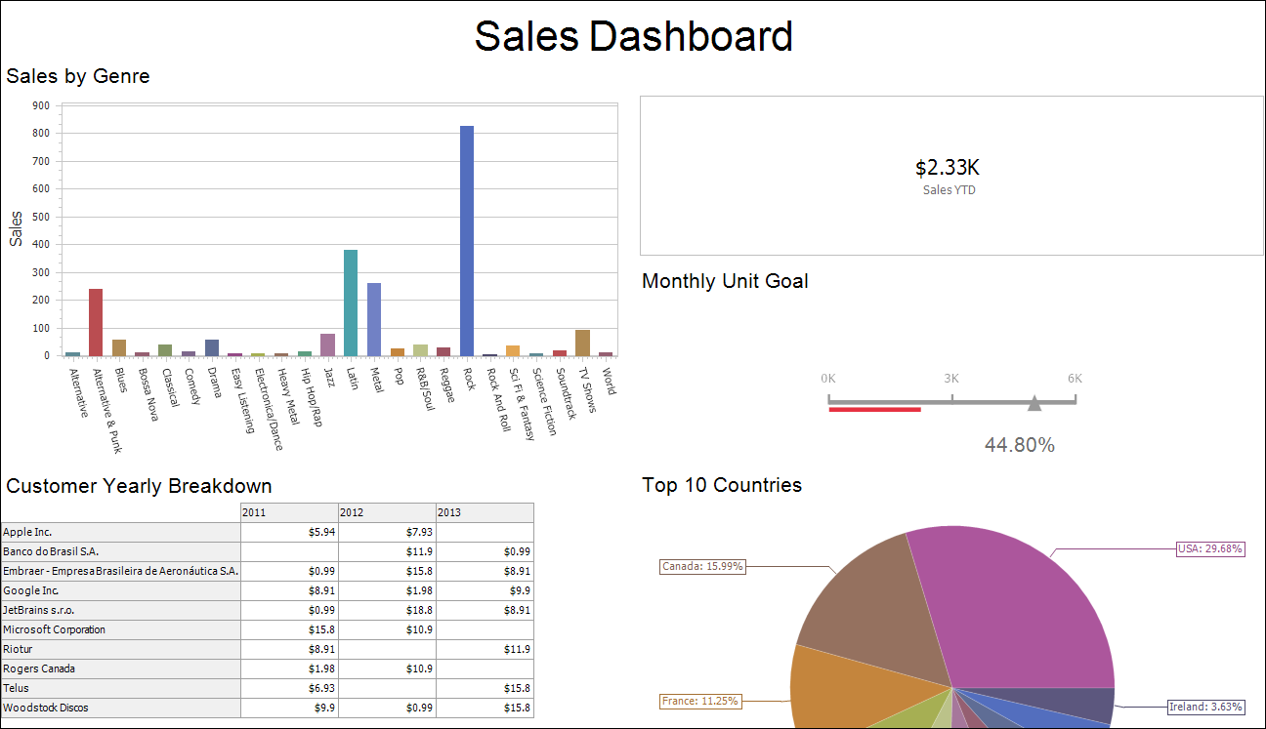The width and height of the screenshot is (1266, 729).
Task: Click Apple Inc.'s 2012 cell $7.93
Action: coord(387,532)
